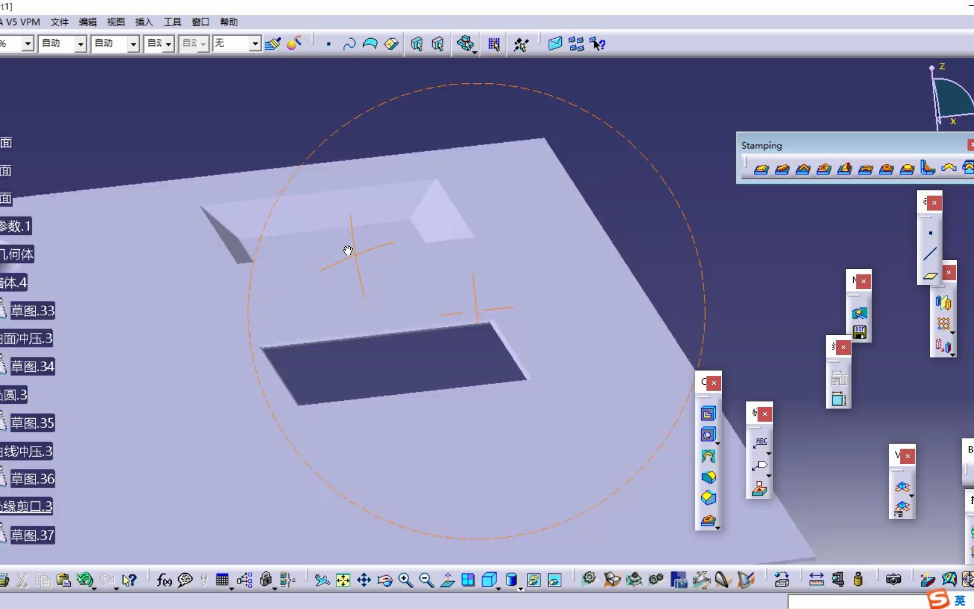Select 几何体 node in the tree
This screenshot has height=609, width=974.
[x=17, y=254]
